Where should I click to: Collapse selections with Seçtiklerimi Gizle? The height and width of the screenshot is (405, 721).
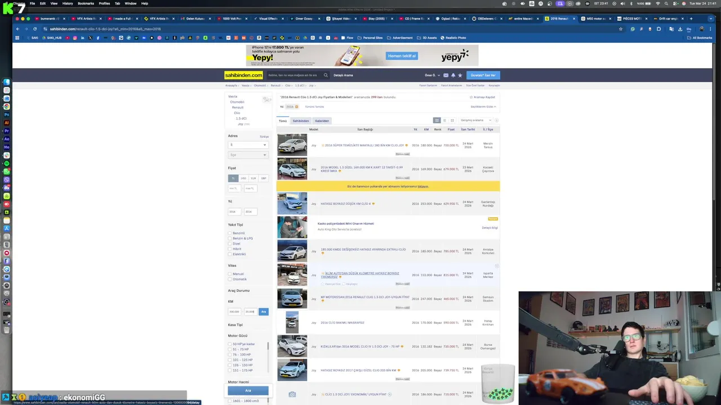(x=483, y=106)
